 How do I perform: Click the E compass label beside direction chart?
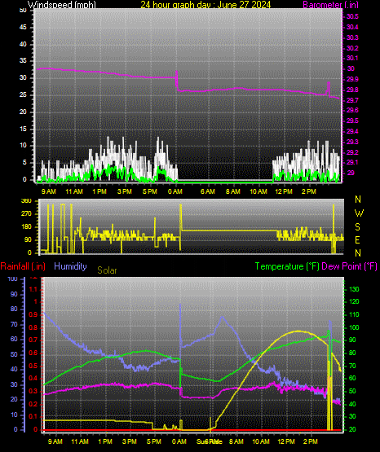357,239
